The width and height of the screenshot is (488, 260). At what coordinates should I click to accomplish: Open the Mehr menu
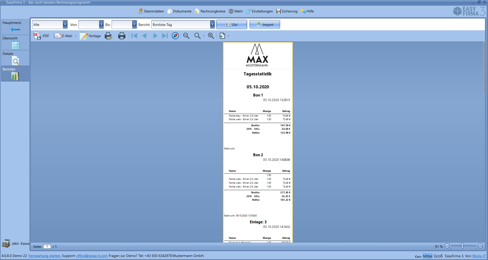[236, 11]
